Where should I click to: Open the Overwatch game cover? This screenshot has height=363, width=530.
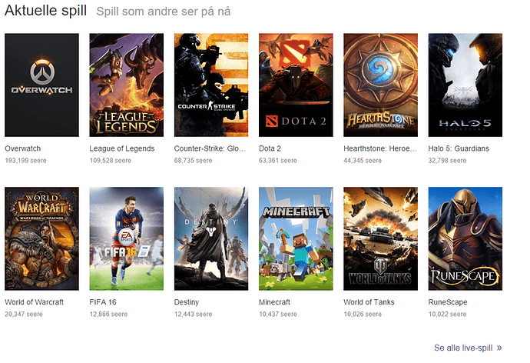[x=41, y=85]
